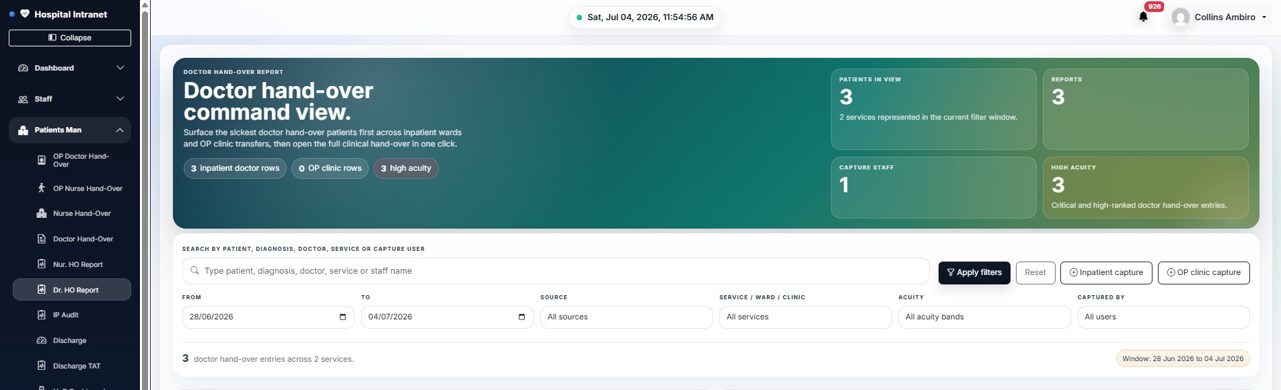
Task: Select Dr. HO Report menu item
Action: (72, 290)
